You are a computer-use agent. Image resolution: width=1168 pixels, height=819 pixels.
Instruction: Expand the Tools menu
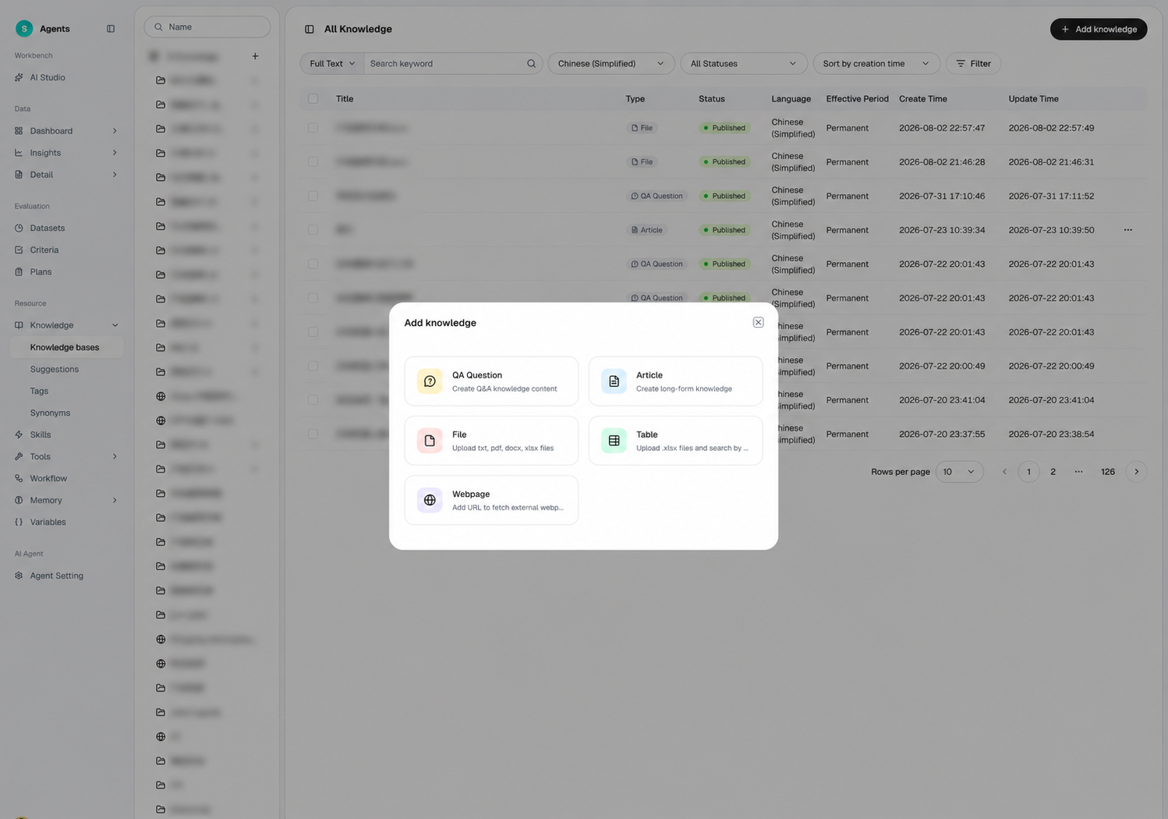point(66,456)
